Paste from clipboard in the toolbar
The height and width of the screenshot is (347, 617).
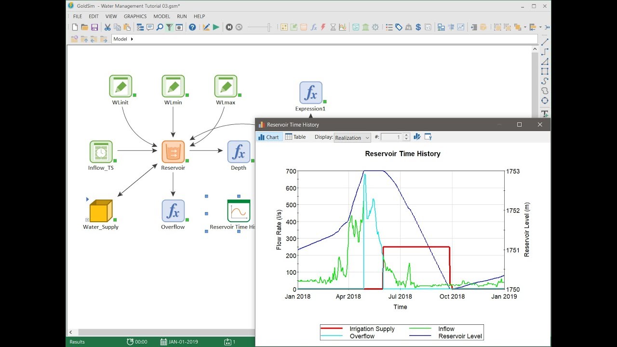click(x=127, y=27)
